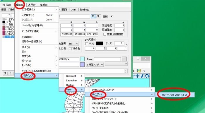Click the Toon texture input field
Viewport: 205px width, 113px height.
click(x=107, y=59)
